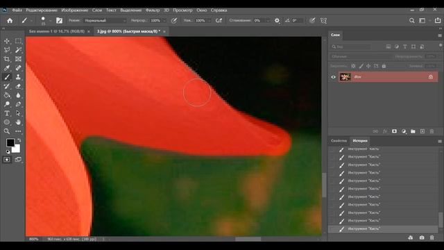Select the Eyedropper tool
The width and height of the screenshot is (444, 250).
click(7, 68)
